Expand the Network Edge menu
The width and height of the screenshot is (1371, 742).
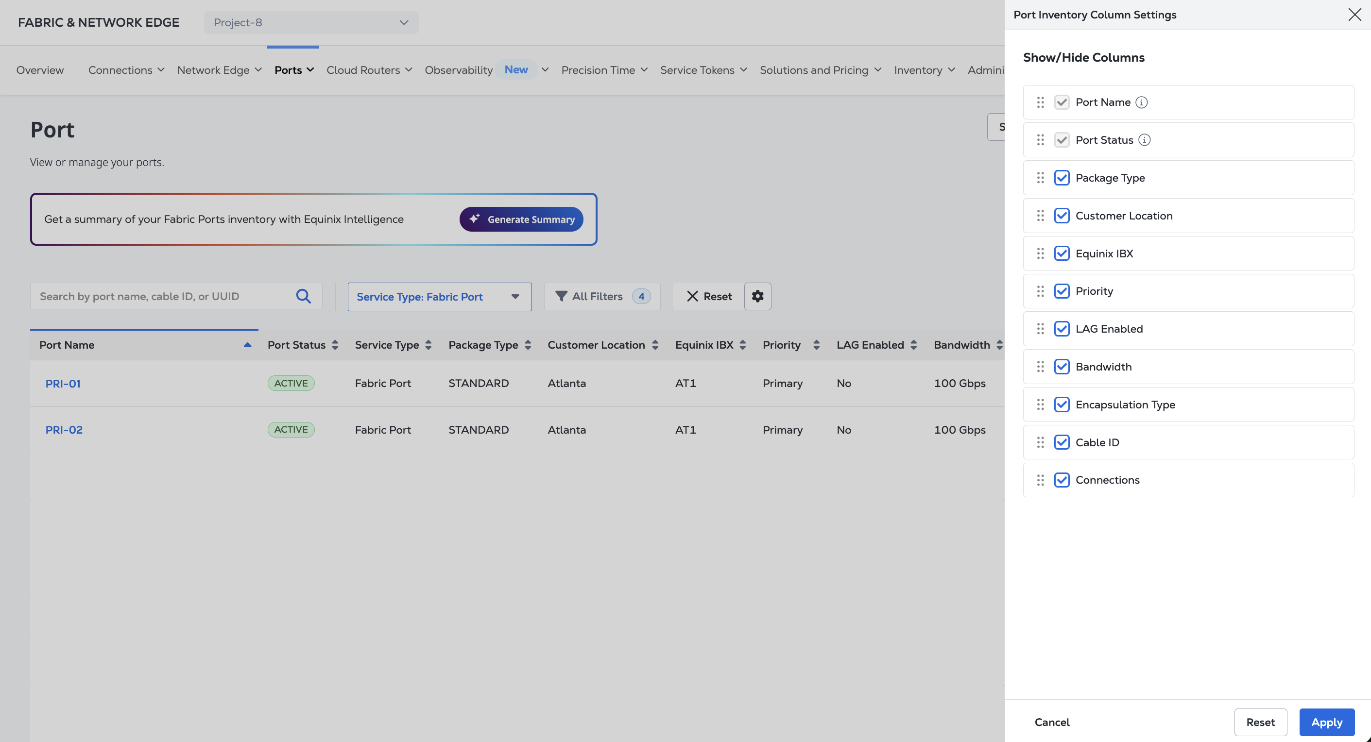[219, 69]
